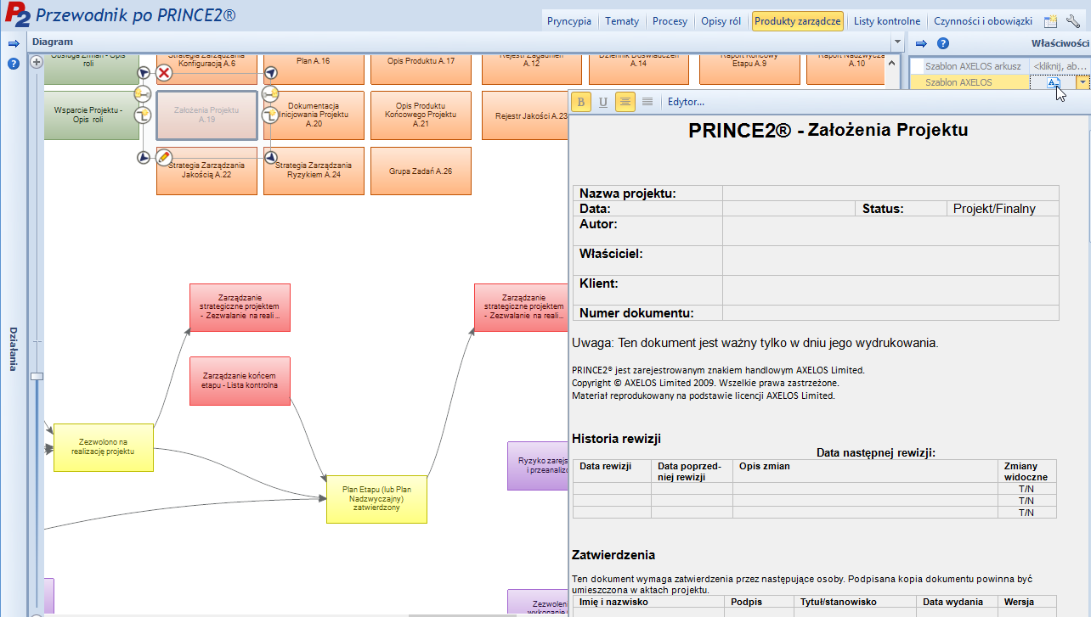Select the Opis Produktu A.17 box
Image resolution: width=1091 pixels, height=617 pixels.
[x=421, y=69]
